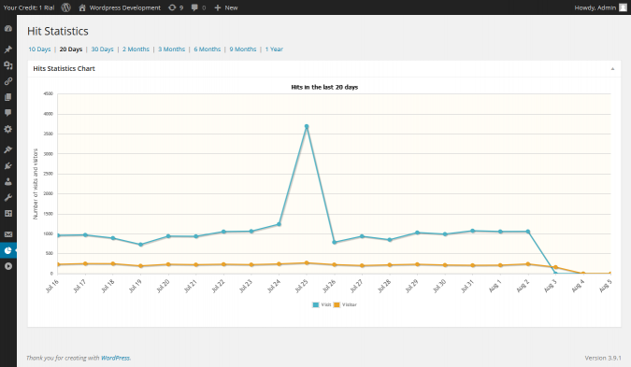Screen dimensions: 631x367
Task: Click the WordPress logo in admin bar
Action: [66, 7]
